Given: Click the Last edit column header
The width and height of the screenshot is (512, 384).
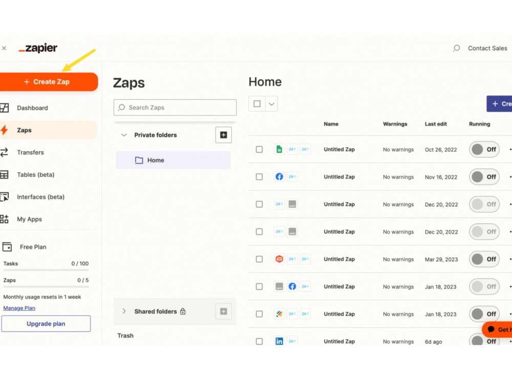Looking at the screenshot, I should pos(436,124).
